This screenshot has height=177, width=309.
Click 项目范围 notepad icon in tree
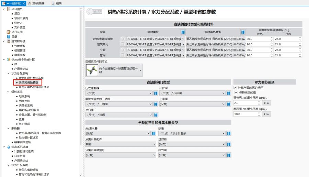(9, 32)
